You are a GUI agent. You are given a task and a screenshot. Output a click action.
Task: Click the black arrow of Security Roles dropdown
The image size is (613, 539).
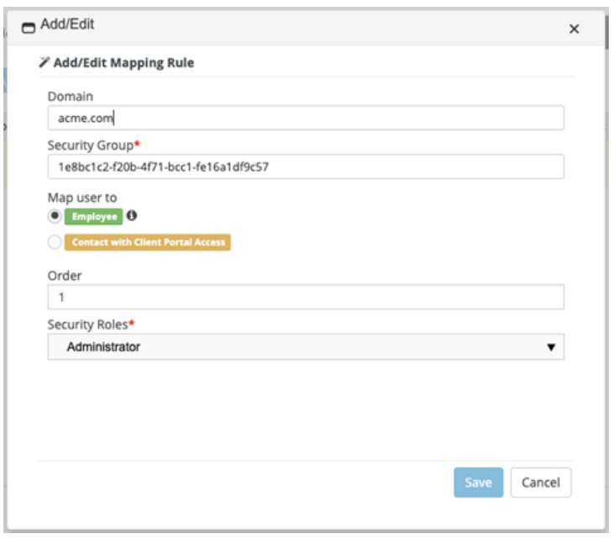(551, 346)
